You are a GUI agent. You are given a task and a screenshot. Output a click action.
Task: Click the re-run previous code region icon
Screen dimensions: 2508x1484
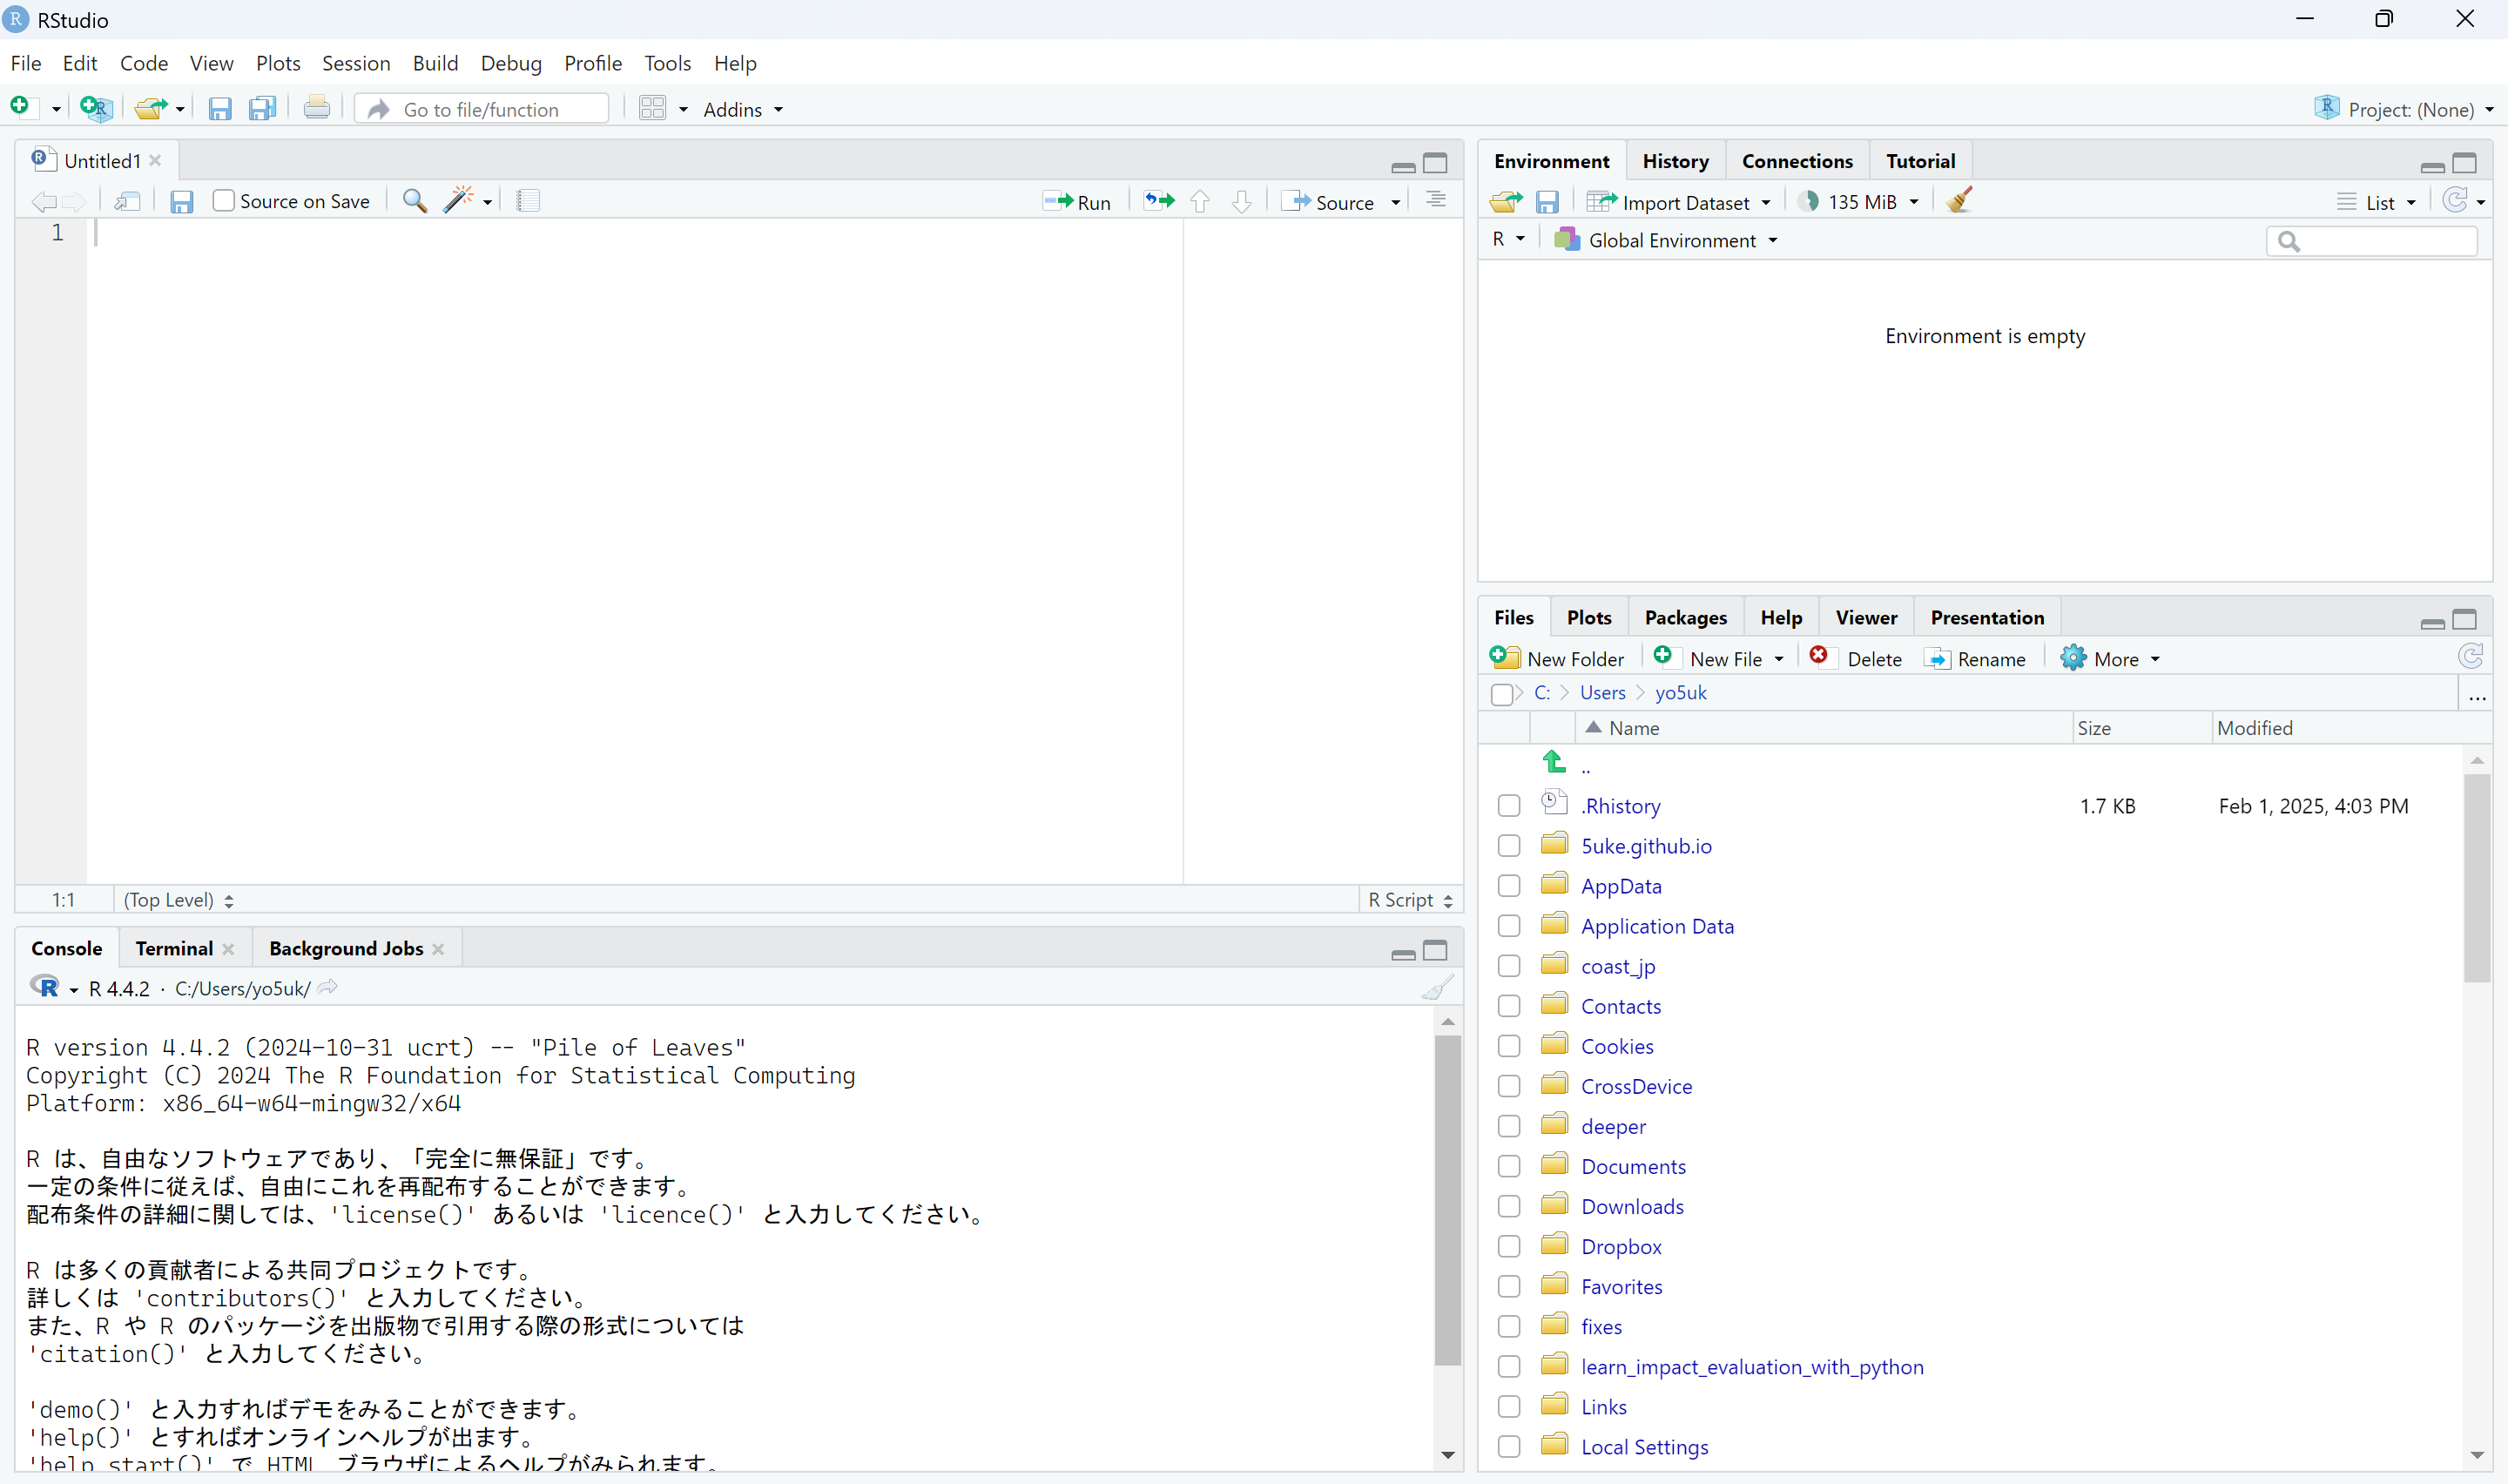1158,201
